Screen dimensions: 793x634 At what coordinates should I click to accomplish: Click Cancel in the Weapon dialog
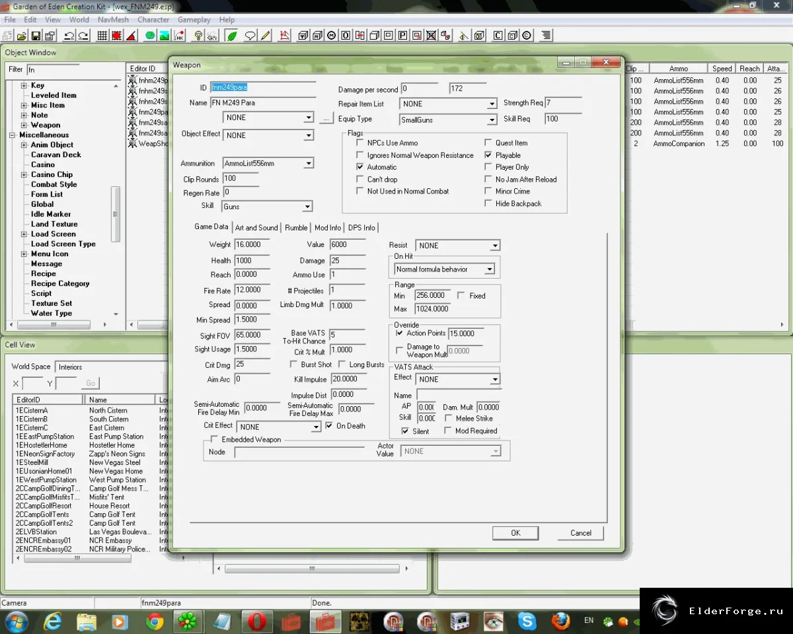(x=581, y=533)
